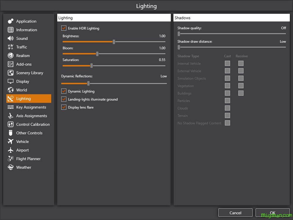Toggle Landing-lights illuminate ground checkbox
Viewport: 293px width, 220px height.
pyautogui.click(x=64, y=99)
